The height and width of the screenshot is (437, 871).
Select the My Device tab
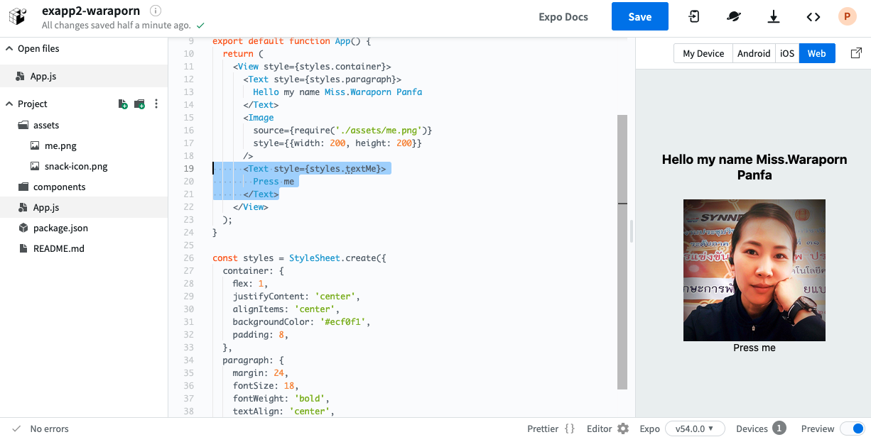click(703, 53)
